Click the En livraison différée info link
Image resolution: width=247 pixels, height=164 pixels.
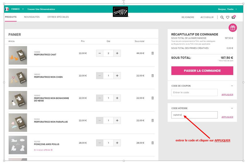[43, 150]
